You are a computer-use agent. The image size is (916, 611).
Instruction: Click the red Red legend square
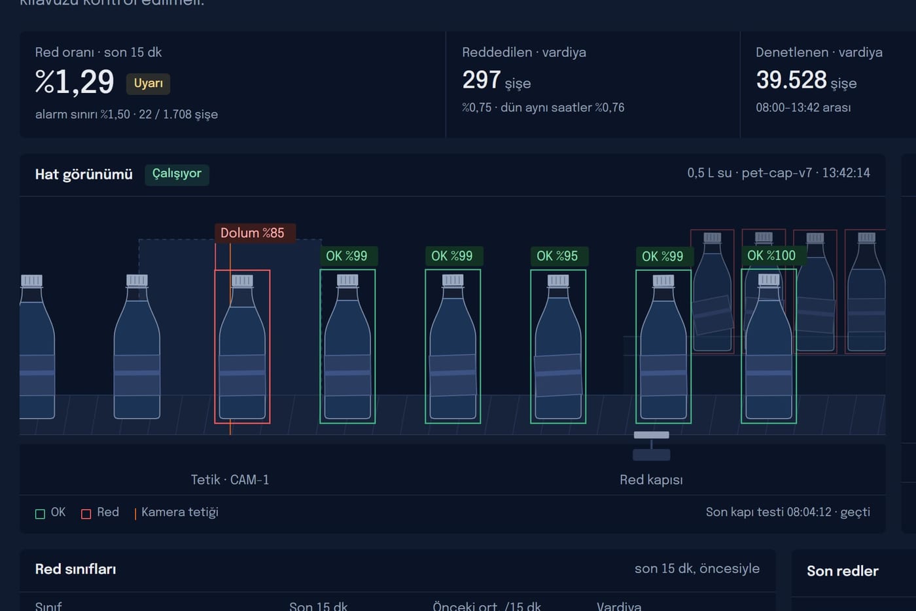[86, 514]
